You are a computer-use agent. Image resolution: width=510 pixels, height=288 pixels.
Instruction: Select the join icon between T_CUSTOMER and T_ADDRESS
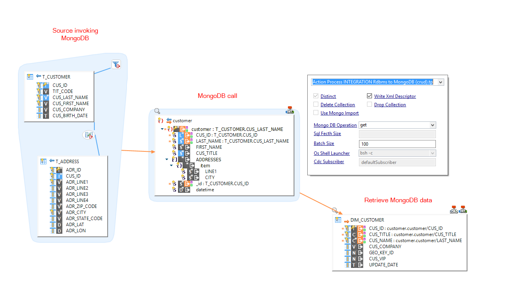click(88, 135)
